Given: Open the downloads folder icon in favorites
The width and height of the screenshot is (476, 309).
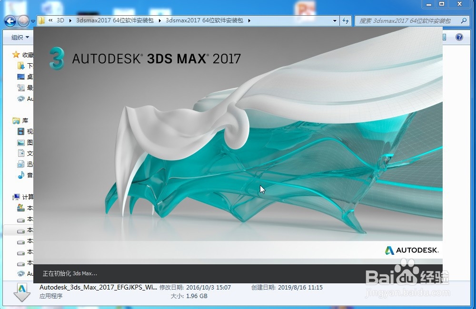Looking at the screenshot, I should (21, 66).
